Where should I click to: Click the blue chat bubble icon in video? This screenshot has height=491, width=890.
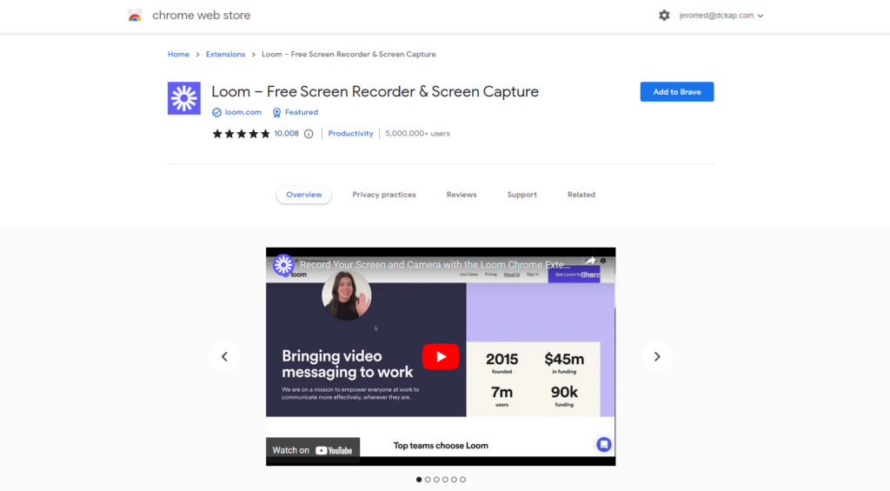click(603, 444)
